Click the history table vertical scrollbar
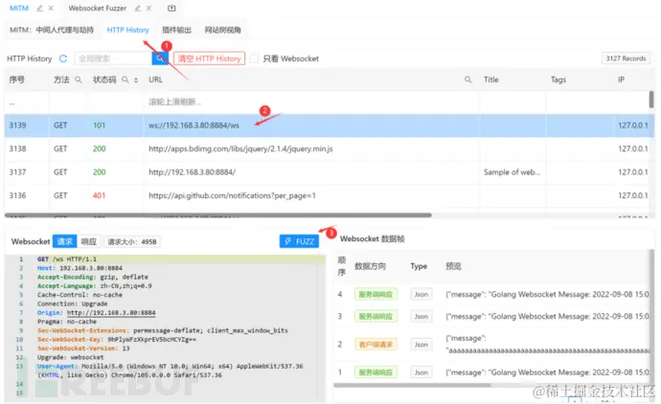Screen dimensions: 661x404 coord(651,100)
